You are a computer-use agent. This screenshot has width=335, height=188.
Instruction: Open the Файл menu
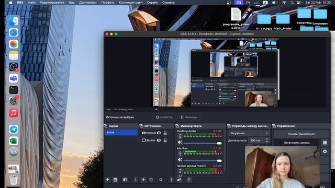[31, 3]
